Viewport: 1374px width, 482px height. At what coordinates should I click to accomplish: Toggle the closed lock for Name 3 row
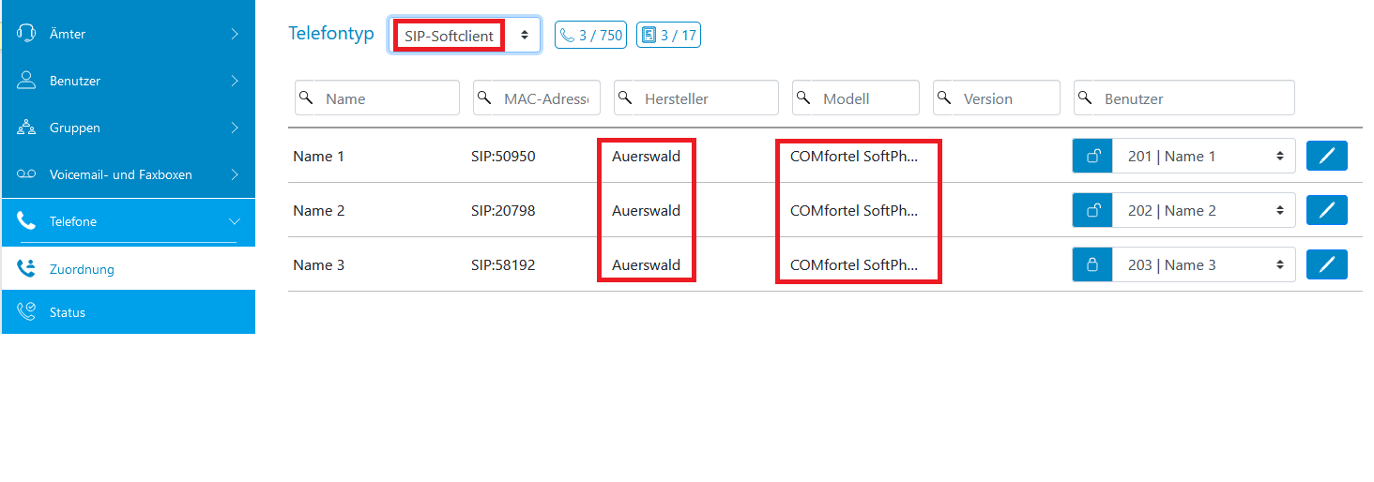point(1092,265)
